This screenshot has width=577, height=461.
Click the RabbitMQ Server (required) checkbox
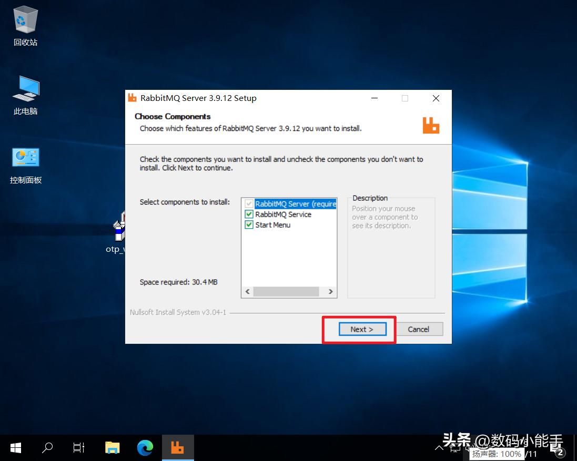[x=249, y=204]
